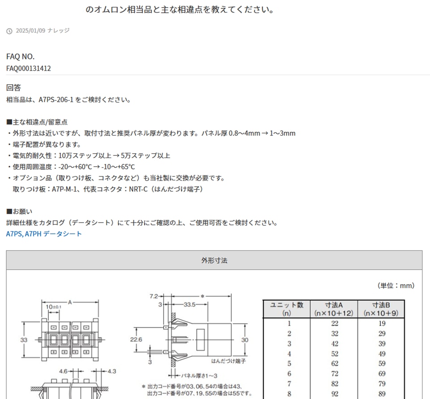Click the ■主な相違点/留意点 heading
Image resolution: width=430 pixels, height=399 pixels.
tap(37, 122)
